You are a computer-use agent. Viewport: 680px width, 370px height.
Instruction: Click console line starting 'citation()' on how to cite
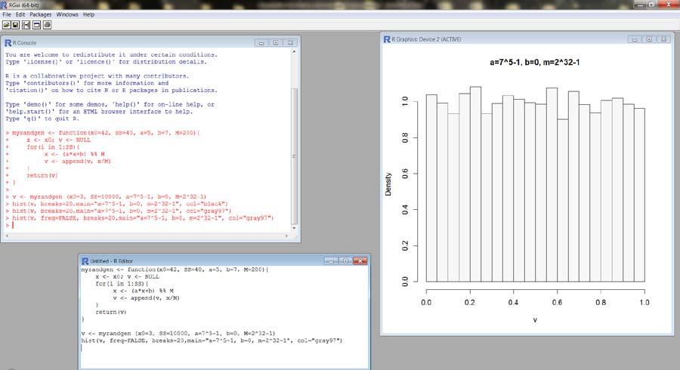(x=111, y=90)
